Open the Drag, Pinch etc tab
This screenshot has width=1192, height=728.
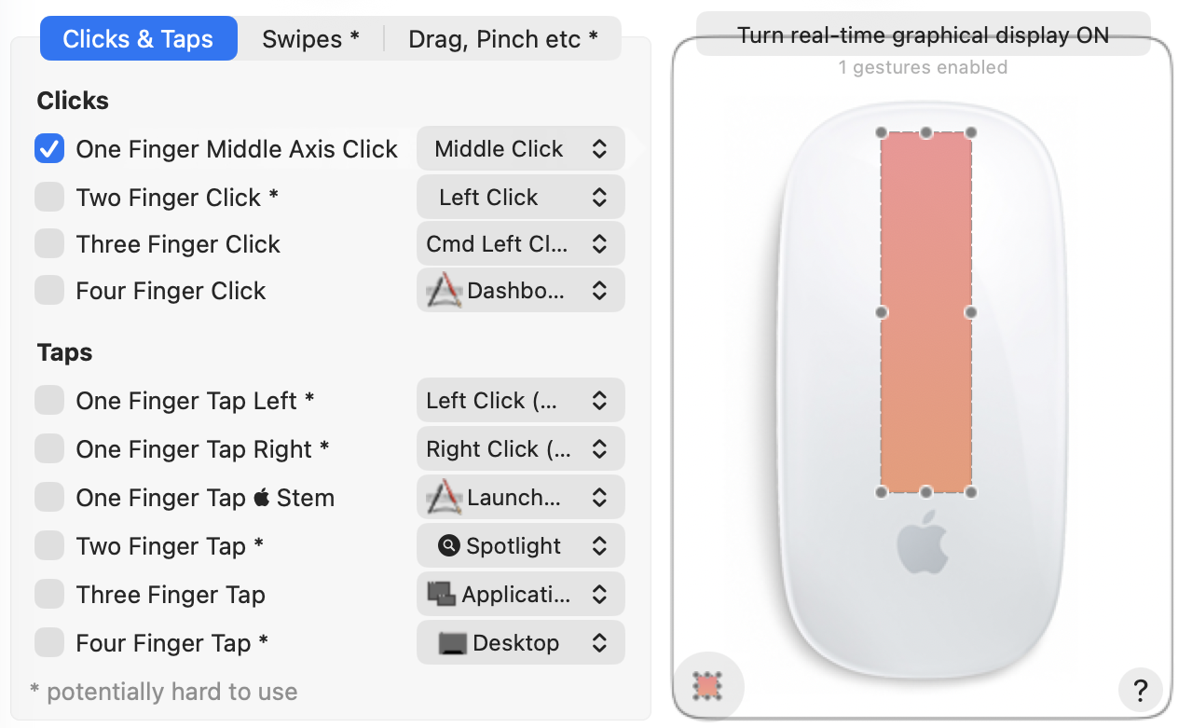(x=502, y=38)
